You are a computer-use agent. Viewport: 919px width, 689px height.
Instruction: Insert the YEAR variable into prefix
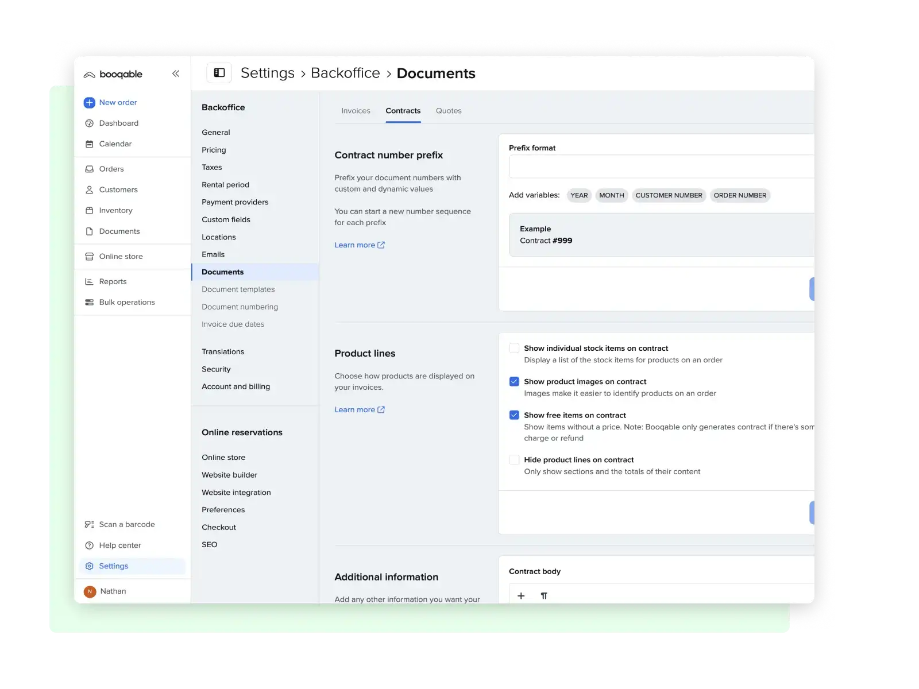tap(579, 196)
